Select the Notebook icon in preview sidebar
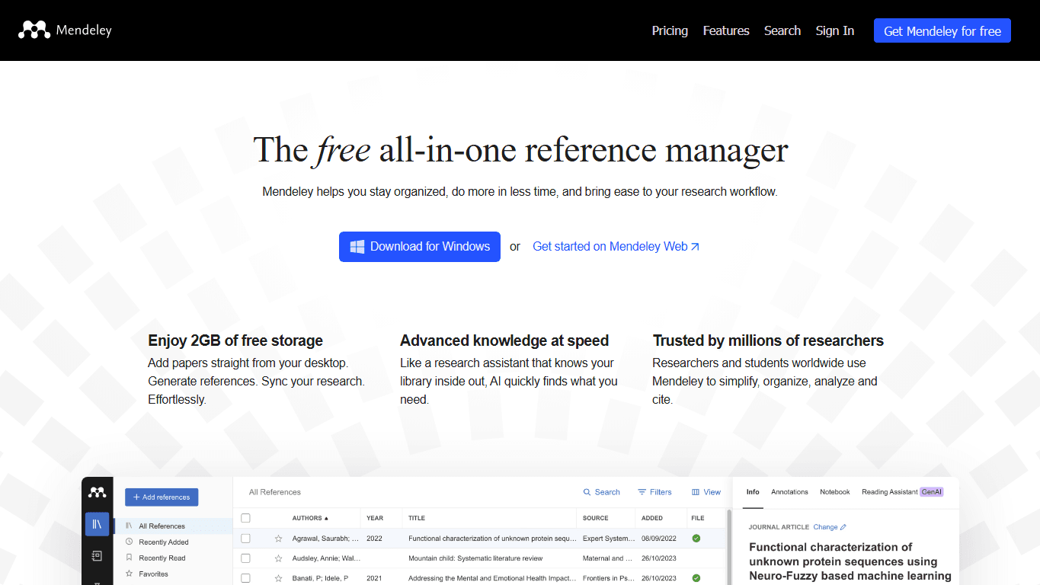This screenshot has height=585, width=1040. pos(98,556)
